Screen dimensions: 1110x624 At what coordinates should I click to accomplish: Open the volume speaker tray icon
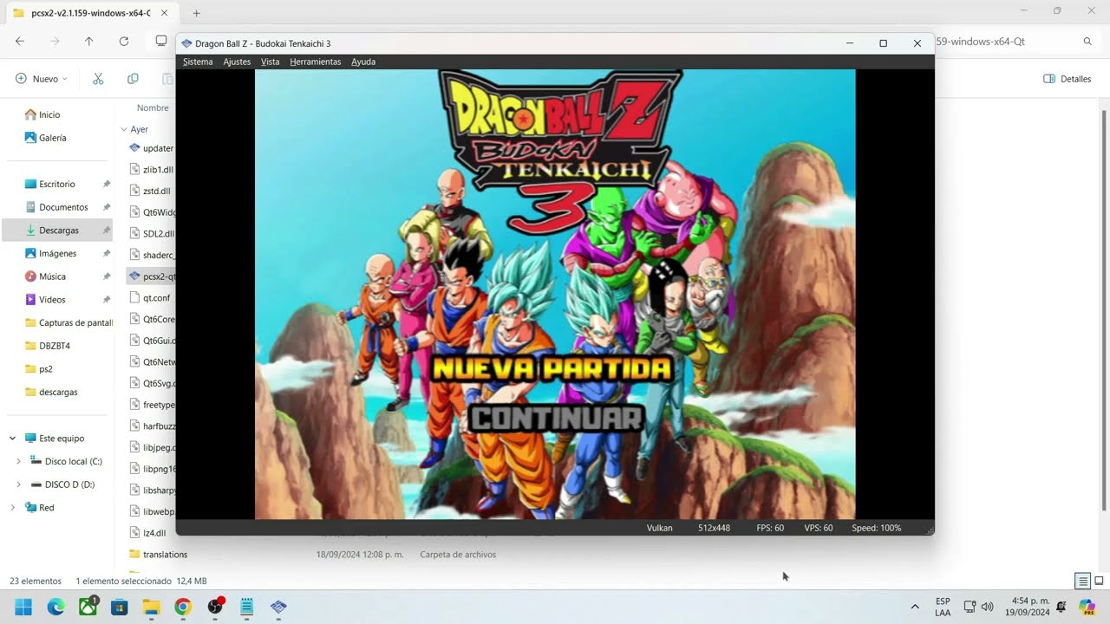click(987, 607)
